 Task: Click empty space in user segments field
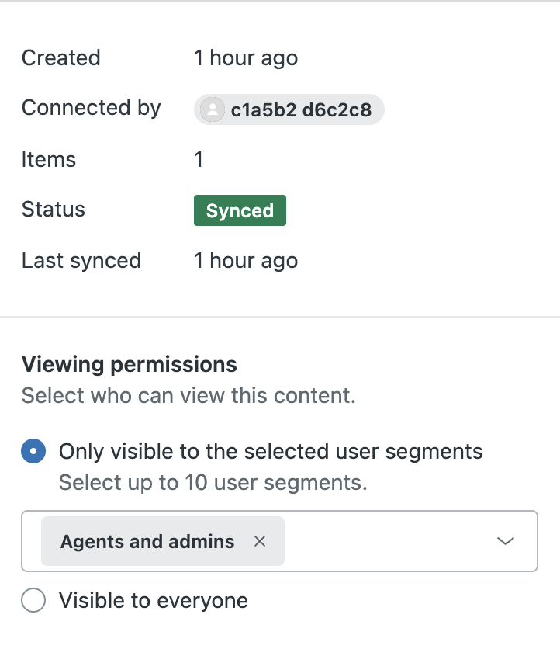click(x=388, y=542)
